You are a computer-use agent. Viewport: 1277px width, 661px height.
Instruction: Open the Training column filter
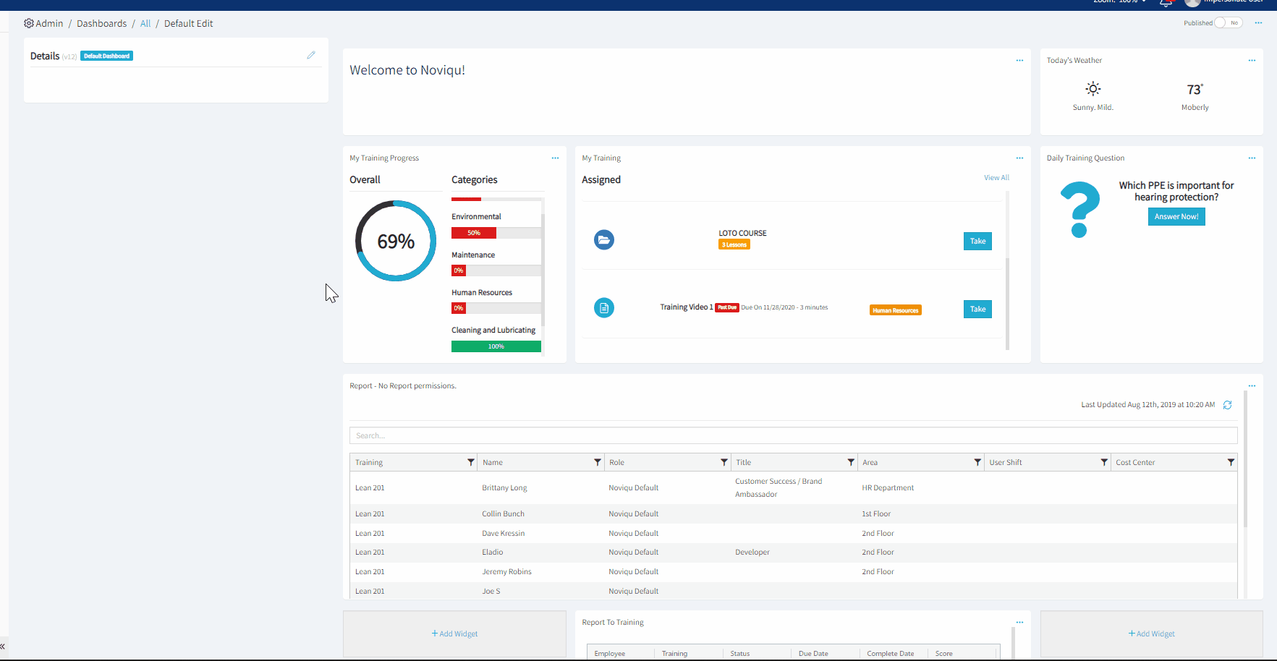click(x=471, y=461)
